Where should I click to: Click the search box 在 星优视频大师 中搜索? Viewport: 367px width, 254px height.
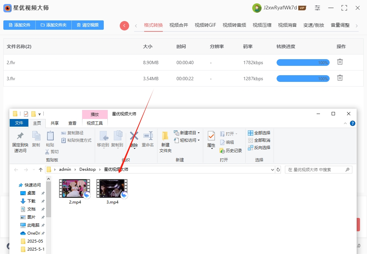point(318,169)
